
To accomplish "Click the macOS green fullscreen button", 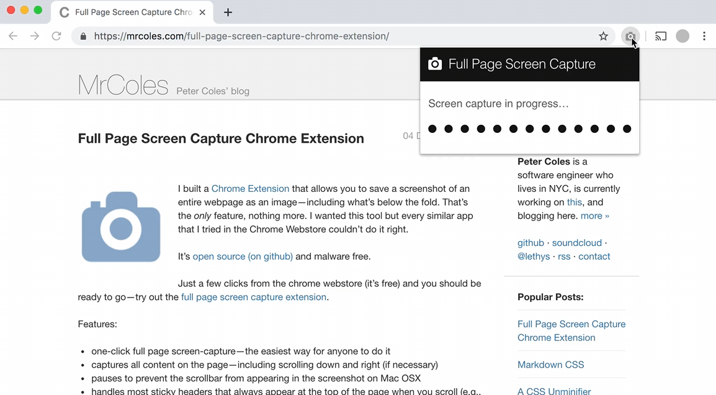I will point(38,10).
